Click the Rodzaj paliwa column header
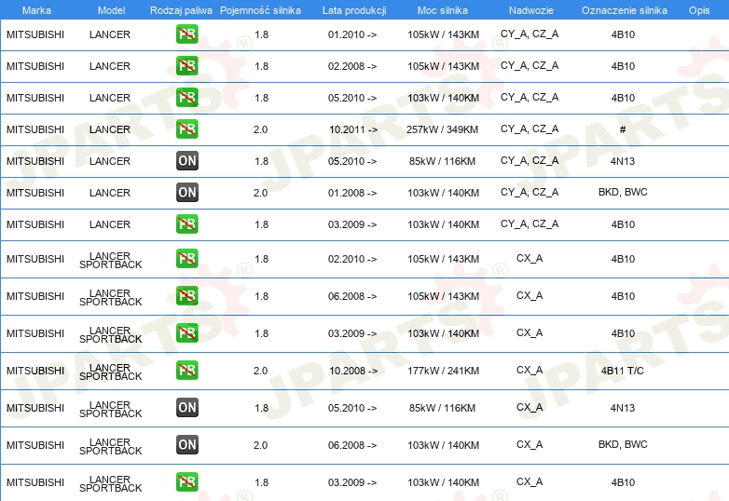The width and height of the screenshot is (729, 501). click(181, 10)
